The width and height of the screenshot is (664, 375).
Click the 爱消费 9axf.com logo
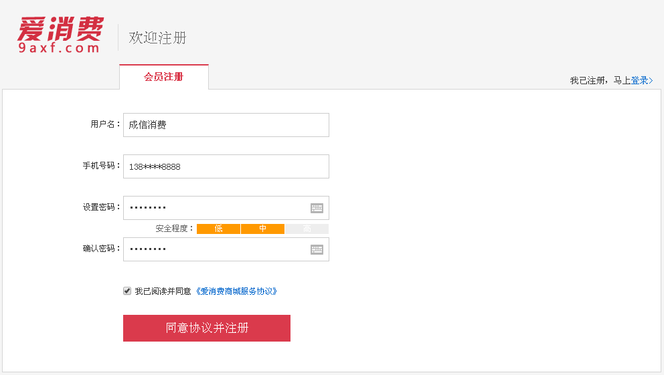point(60,35)
